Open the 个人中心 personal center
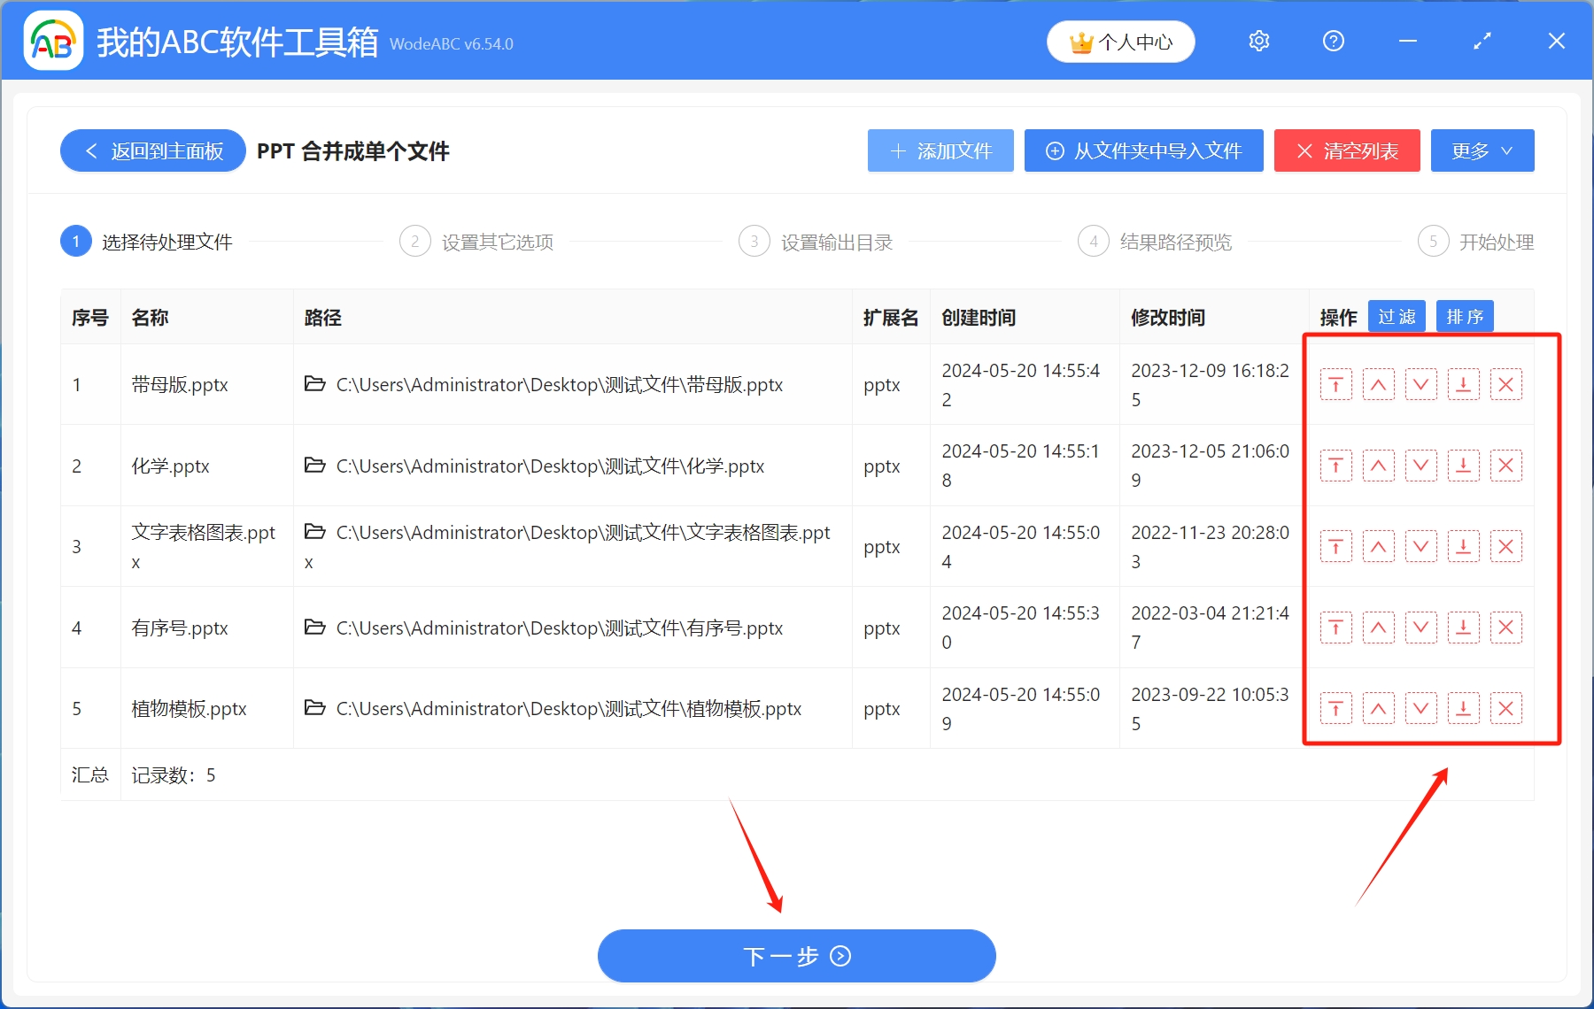 [1120, 41]
